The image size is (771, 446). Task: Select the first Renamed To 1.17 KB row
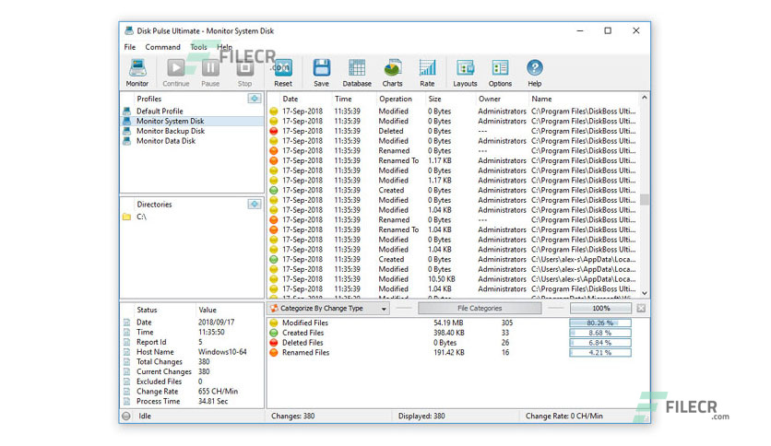tap(454, 160)
